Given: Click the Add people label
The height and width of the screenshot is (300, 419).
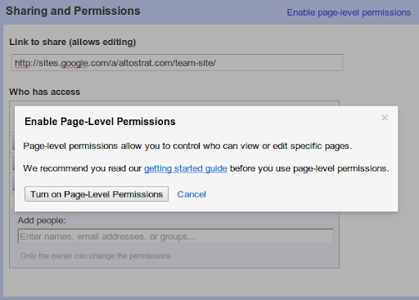Looking at the screenshot, I should 42,220.
